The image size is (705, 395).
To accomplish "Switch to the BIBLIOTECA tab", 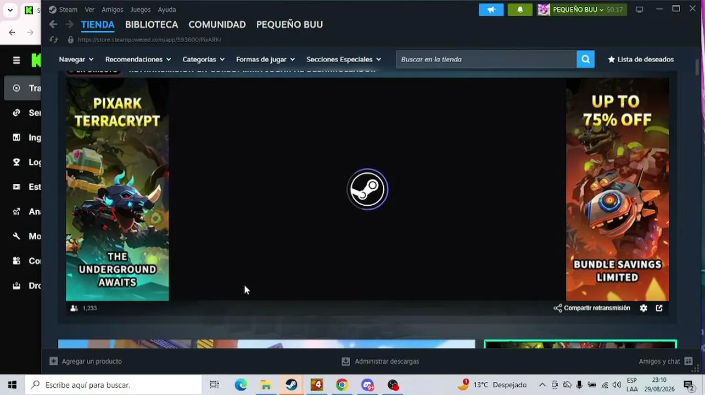I will 152,25.
